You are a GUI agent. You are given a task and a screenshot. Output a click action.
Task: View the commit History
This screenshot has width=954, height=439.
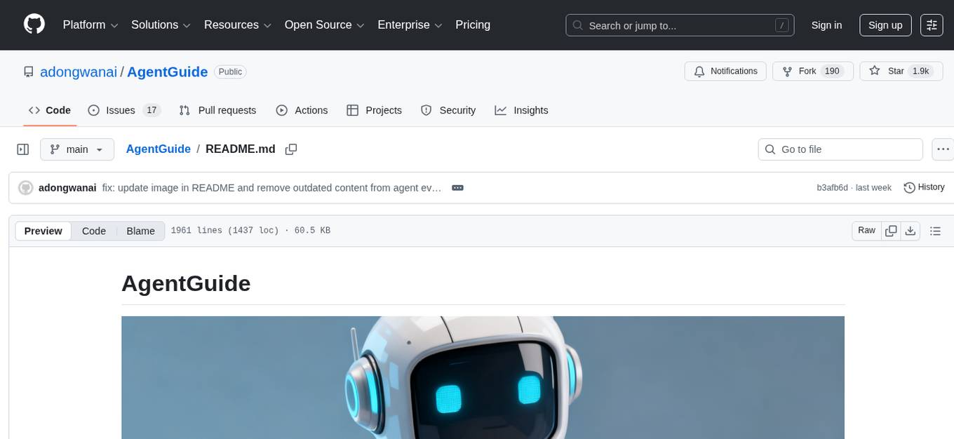coord(924,187)
